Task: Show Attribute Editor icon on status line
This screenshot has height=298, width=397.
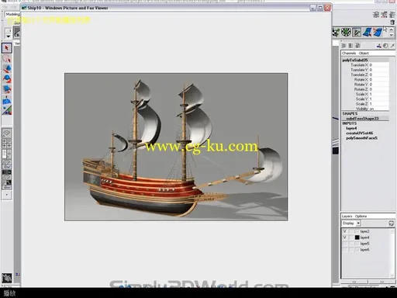Action: click(376, 15)
